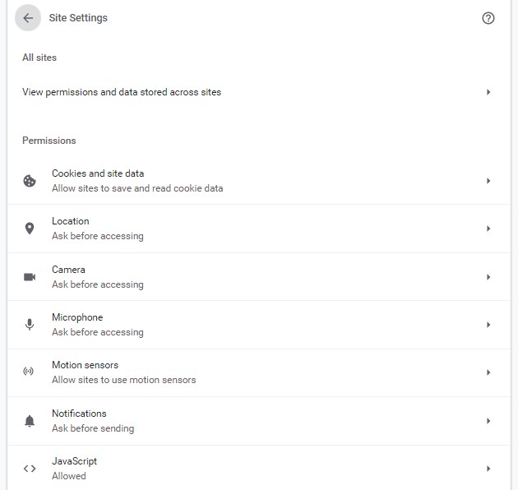Open Cookies and site data settings
Viewport: 518px width, 490px height.
259,181
